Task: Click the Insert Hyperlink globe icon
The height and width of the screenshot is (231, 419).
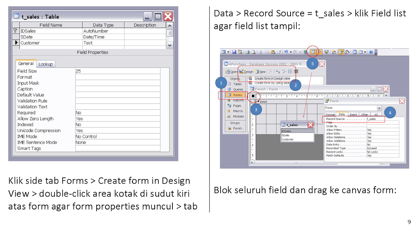Action: pyautogui.click(x=306, y=52)
